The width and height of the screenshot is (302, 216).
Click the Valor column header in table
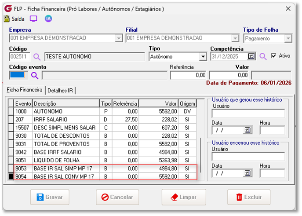coord(159,104)
